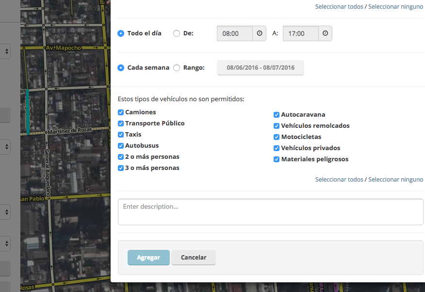
Task: Toggle the Transporte Público checkbox
Action: pos(121,123)
